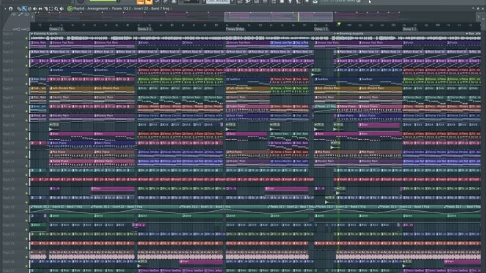Toggle the magnet snap icon in Playlist toolbar

(11, 9)
